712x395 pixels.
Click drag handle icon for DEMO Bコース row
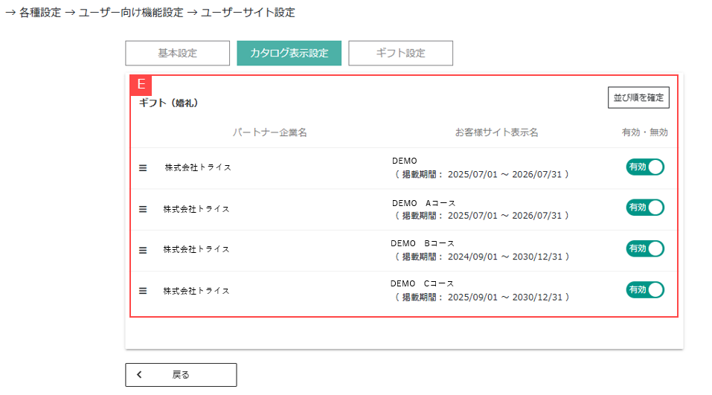144,250
